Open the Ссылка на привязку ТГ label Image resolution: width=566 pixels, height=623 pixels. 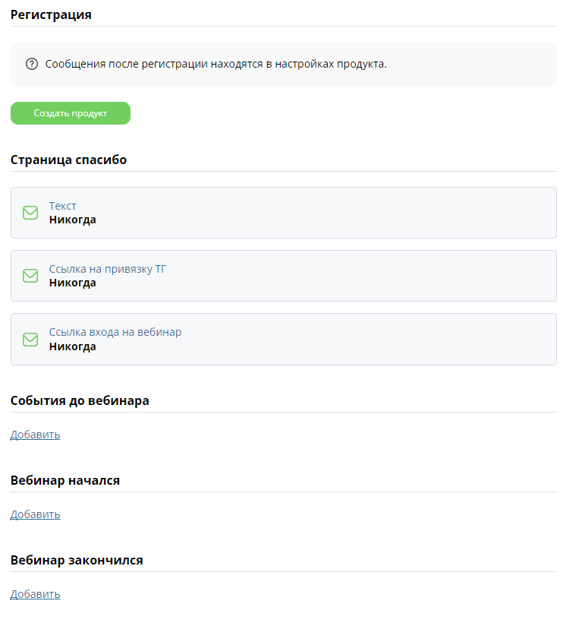(108, 269)
